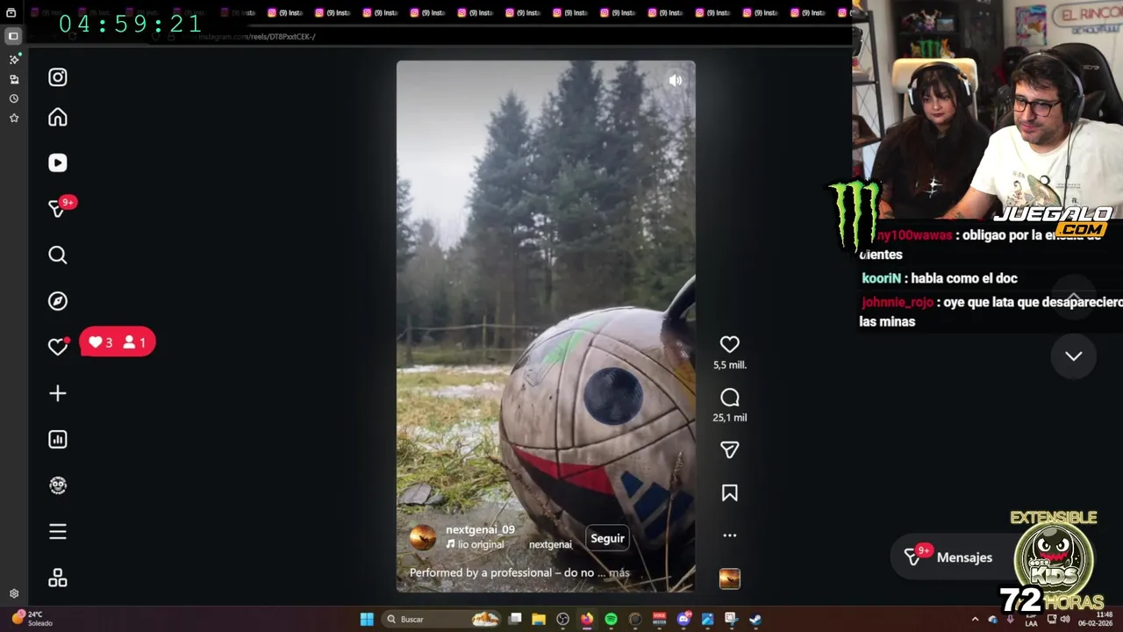This screenshot has width=1123, height=632.
Task: Open the browser tab overview icon at top-left
Action: point(11,13)
